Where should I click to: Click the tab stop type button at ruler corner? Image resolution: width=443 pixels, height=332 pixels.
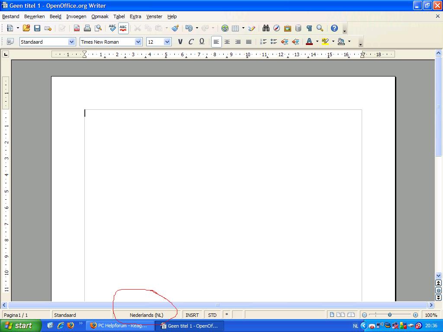(6, 54)
